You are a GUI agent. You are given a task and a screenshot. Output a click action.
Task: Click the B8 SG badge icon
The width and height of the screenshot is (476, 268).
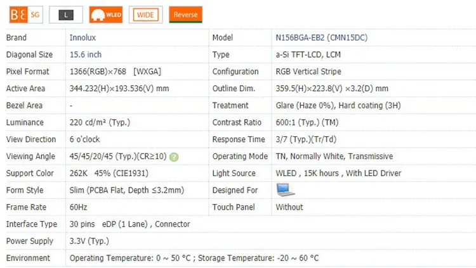point(26,15)
